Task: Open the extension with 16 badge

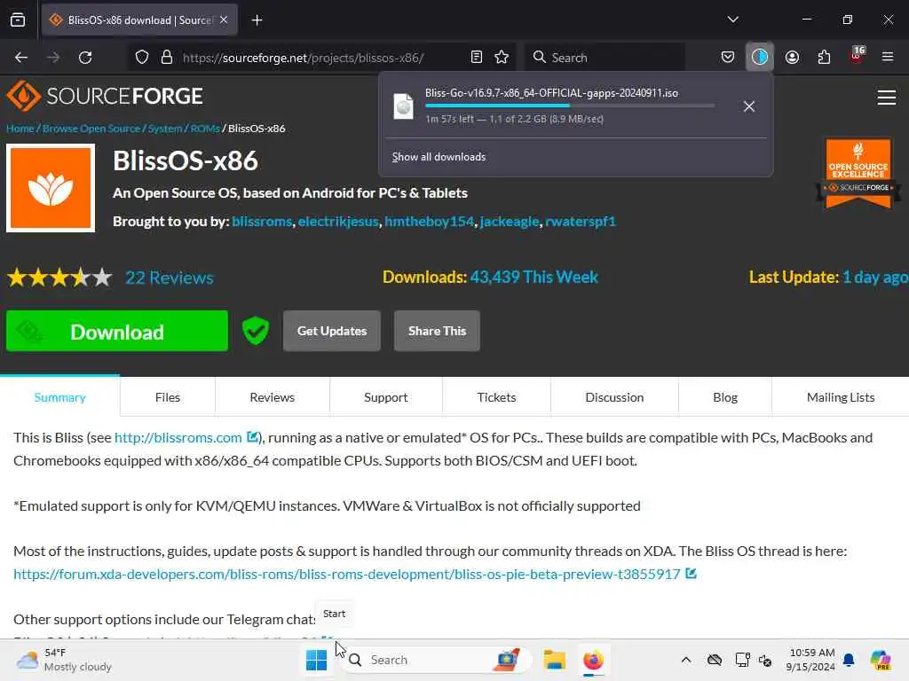Action: tap(857, 56)
